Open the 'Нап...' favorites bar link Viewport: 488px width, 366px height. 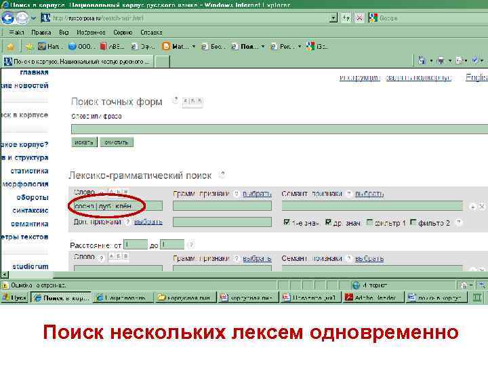50,46
